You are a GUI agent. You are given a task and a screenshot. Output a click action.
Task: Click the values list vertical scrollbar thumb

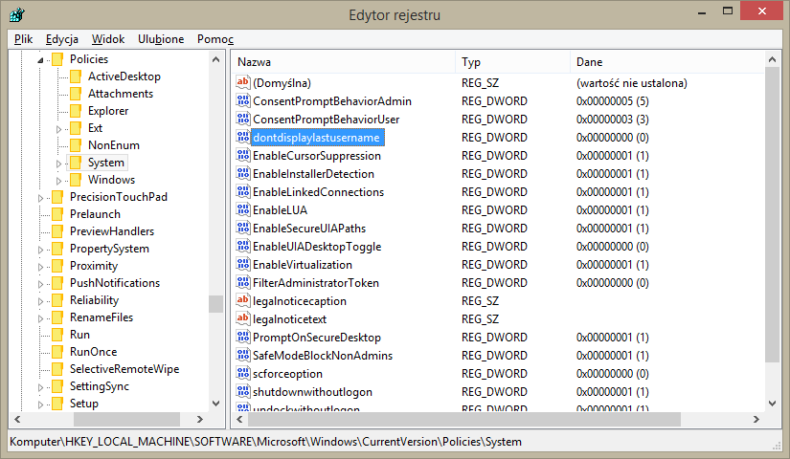click(772, 214)
